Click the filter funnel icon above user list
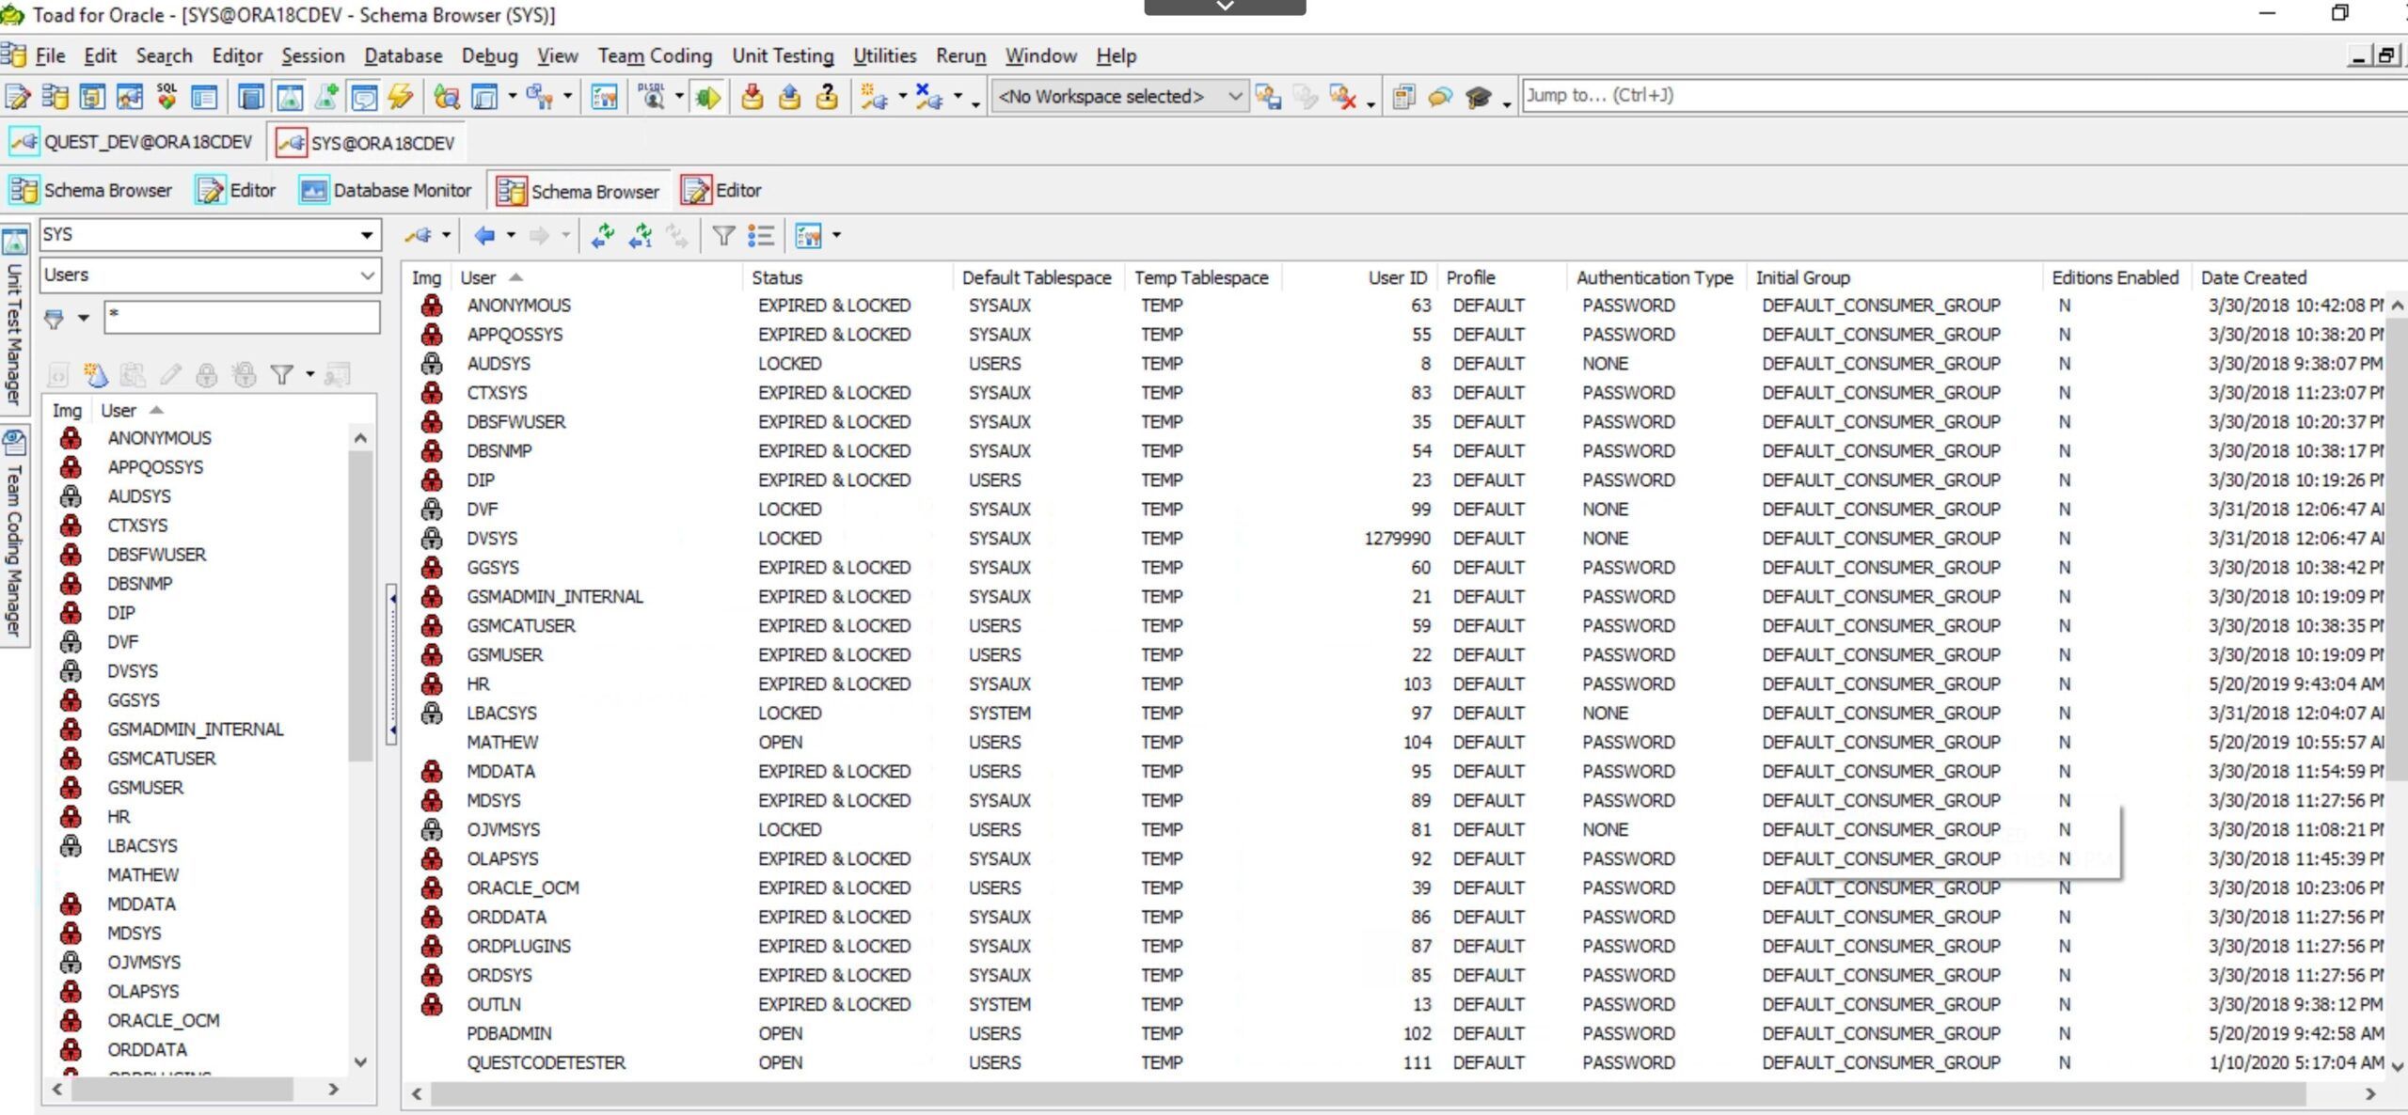Screen dimensions: 2408x1115 click(x=281, y=375)
